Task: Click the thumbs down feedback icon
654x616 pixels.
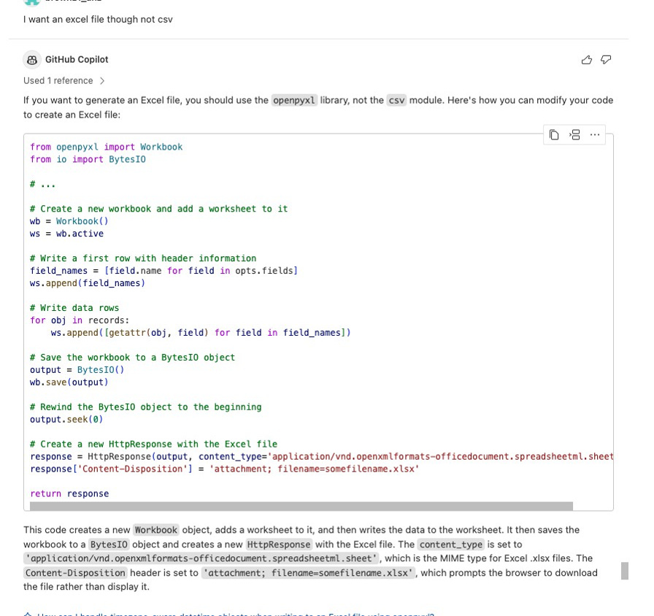Action: pos(606,60)
